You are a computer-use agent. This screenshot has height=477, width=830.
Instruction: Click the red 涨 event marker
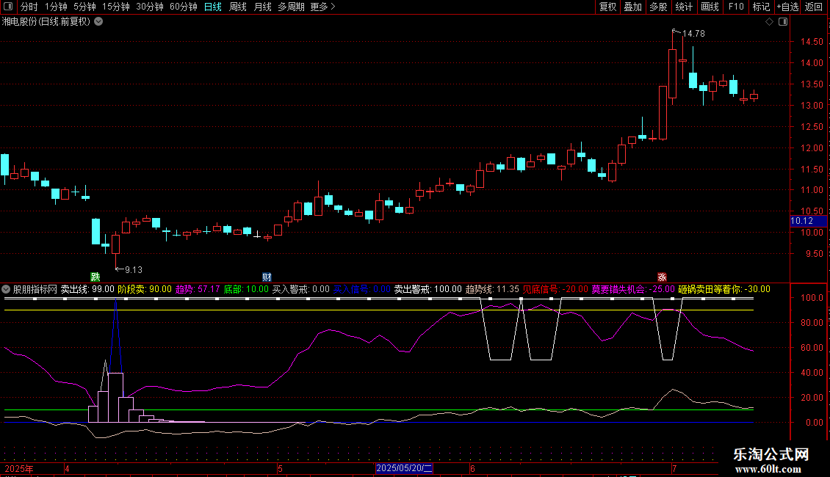(x=662, y=277)
